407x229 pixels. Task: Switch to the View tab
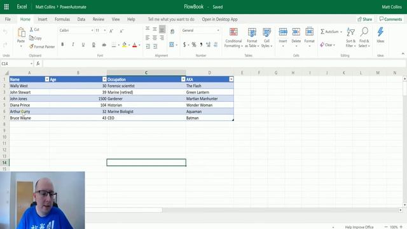pos(116,19)
